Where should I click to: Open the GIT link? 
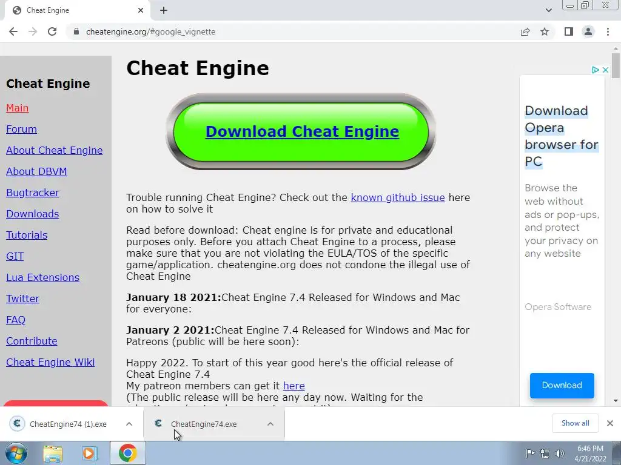[15, 256]
